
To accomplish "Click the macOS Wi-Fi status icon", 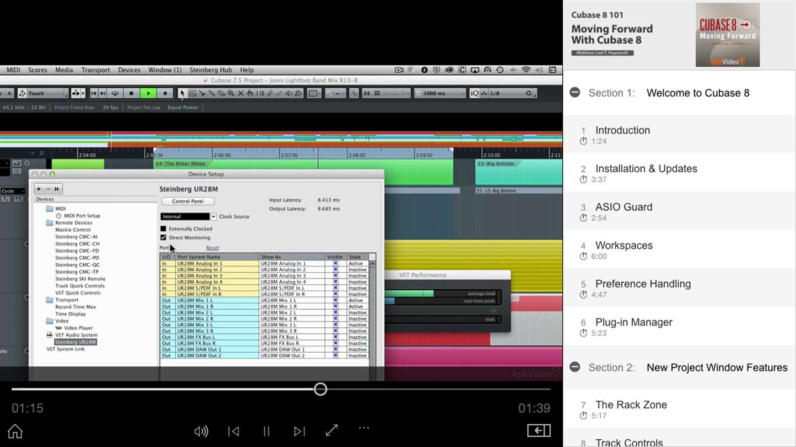I will (x=526, y=70).
